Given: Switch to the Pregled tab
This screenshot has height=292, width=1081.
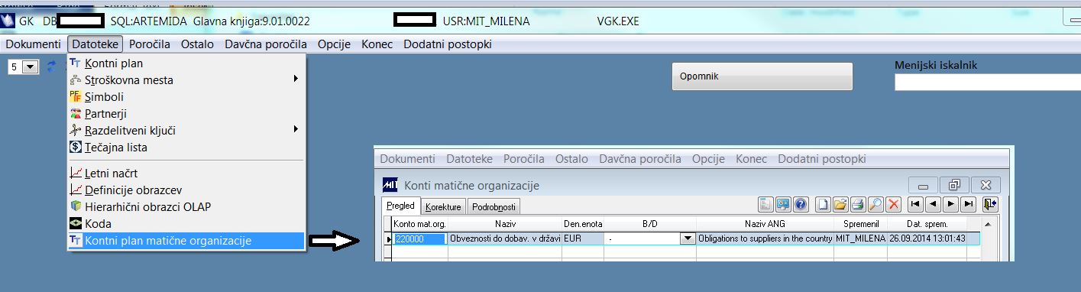Looking at the screenshot, I should [400, 206].
